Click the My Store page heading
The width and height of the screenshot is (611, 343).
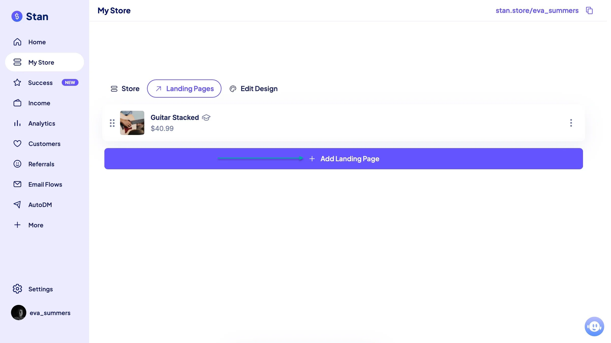(114, 10)
